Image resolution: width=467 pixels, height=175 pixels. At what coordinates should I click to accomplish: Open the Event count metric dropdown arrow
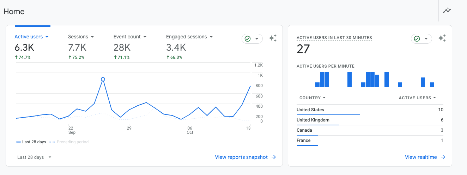click(145, 37)
